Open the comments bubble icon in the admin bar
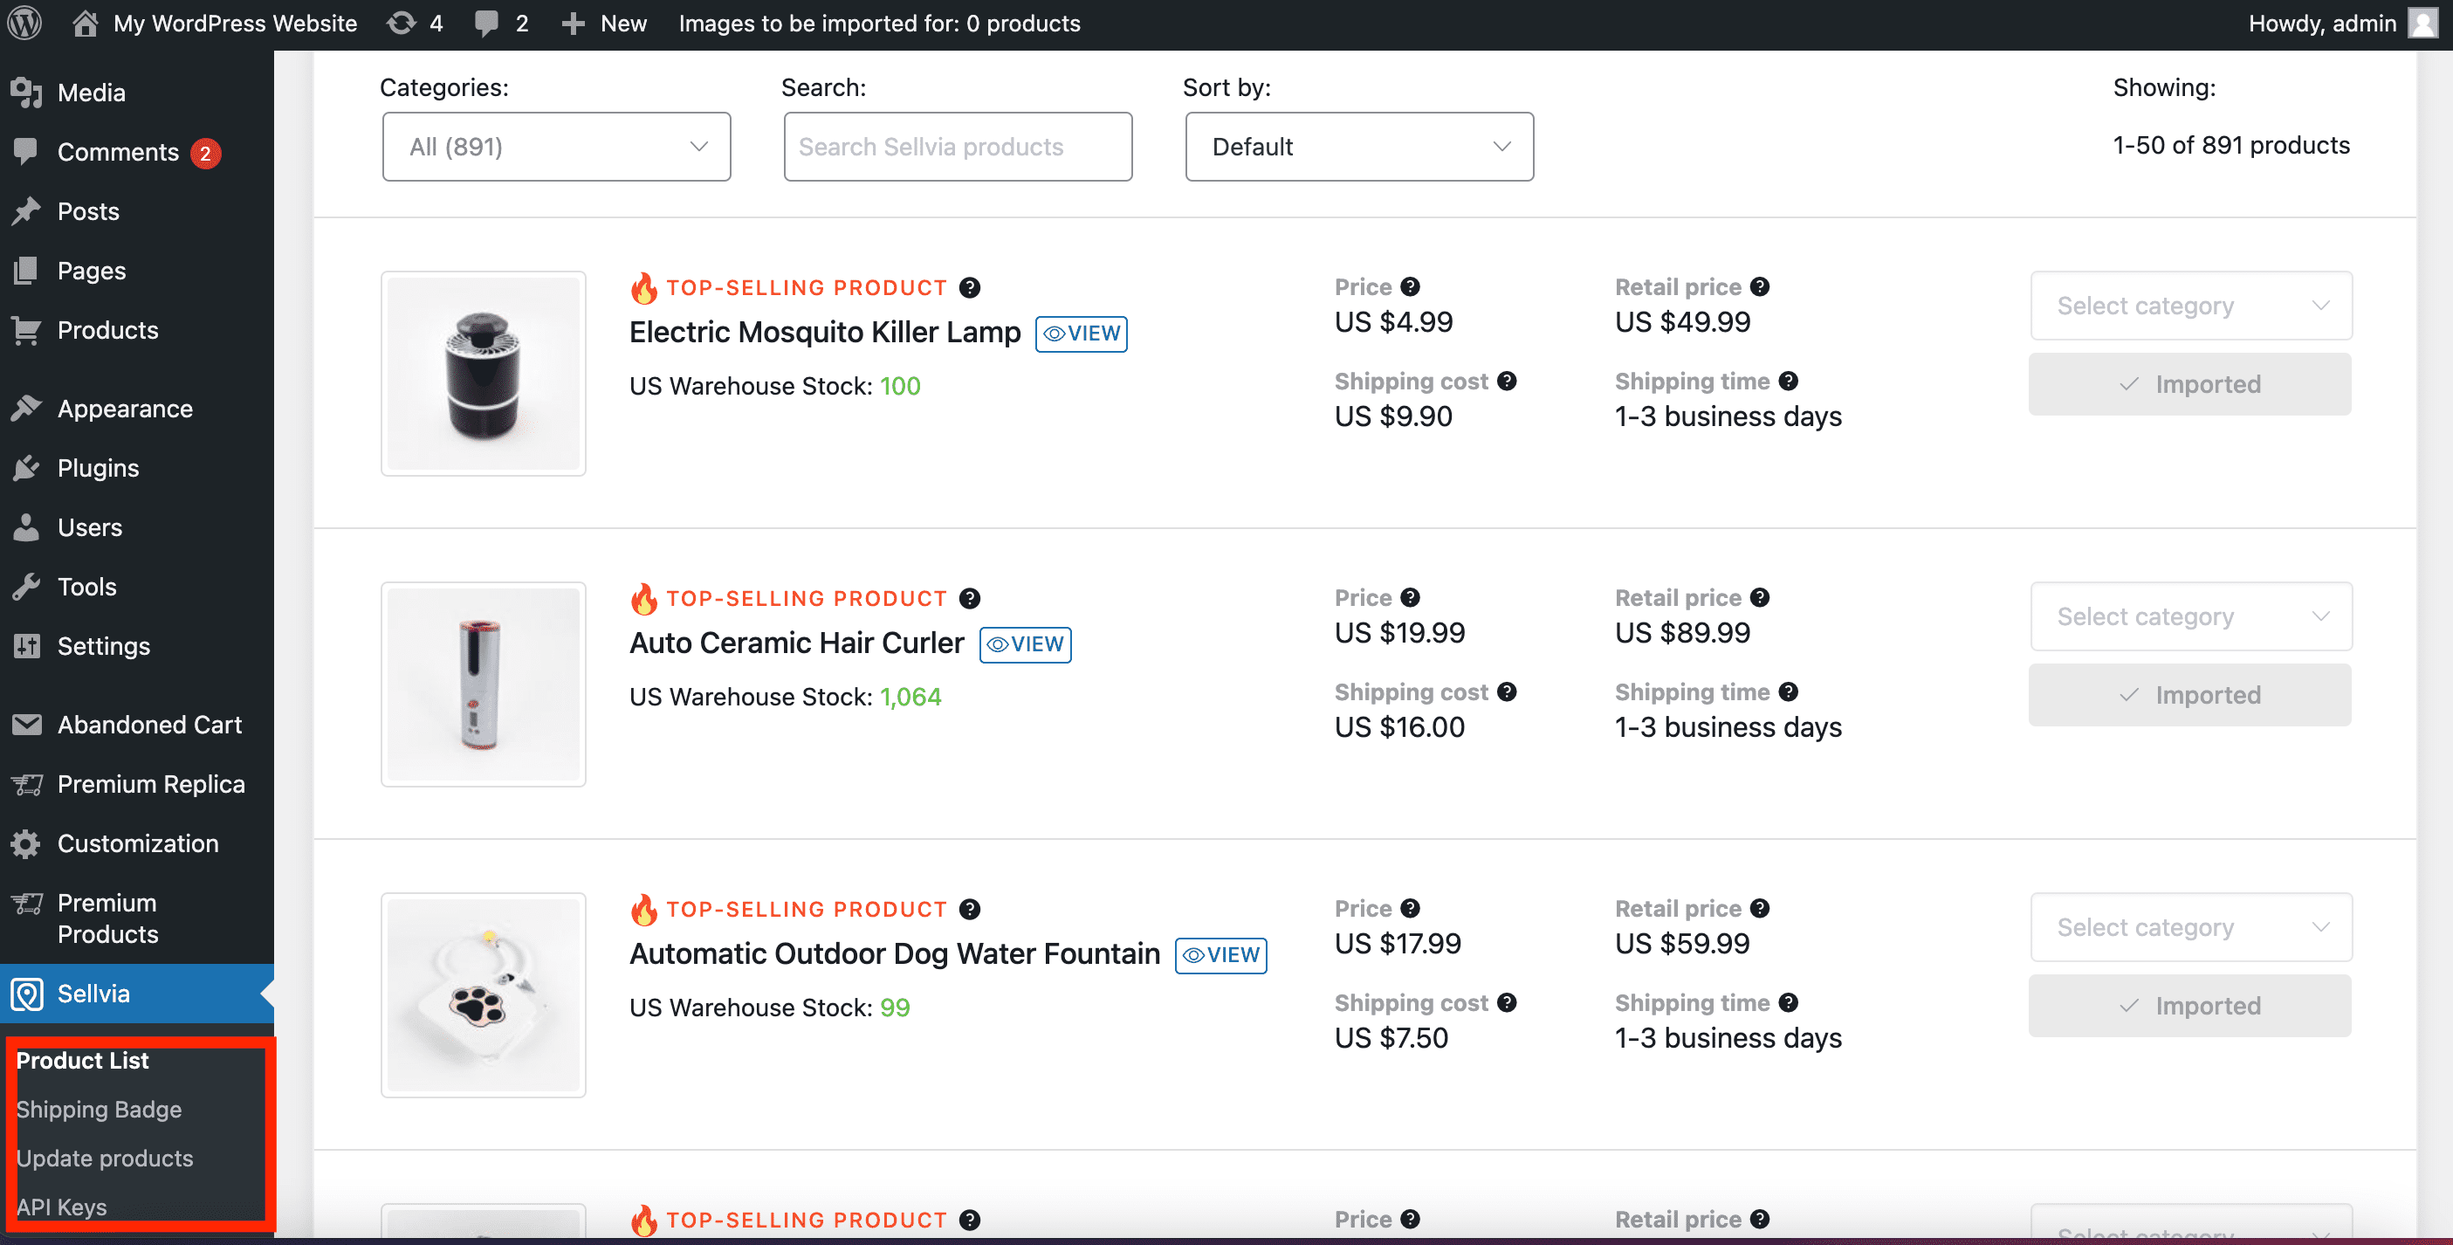The height and width of the screenshot is (1245, 2453). tap(486, 23)
